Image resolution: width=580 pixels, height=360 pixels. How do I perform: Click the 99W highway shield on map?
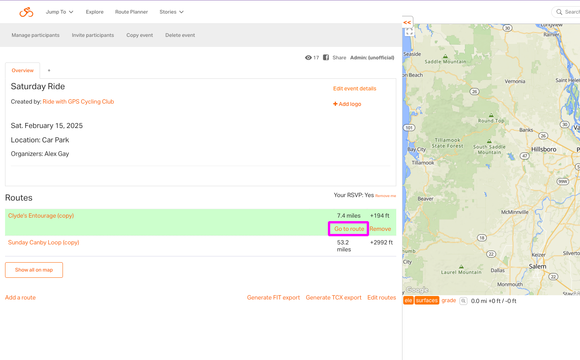pos(563,182)
